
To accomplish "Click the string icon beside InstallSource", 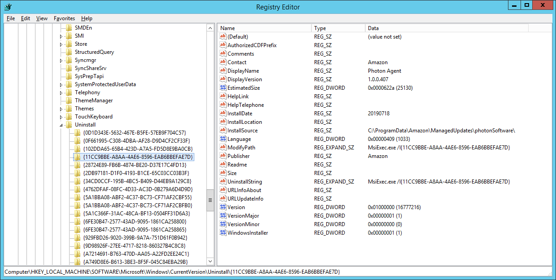I will point(223,130).
